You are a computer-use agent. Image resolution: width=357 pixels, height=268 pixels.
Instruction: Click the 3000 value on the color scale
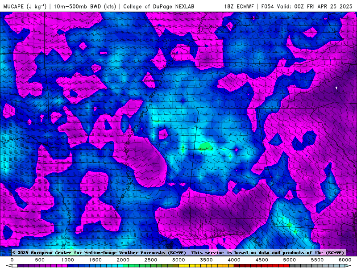[178, 260]
